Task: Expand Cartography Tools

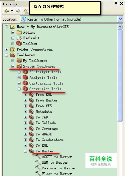Action: [x=19, y=83]
